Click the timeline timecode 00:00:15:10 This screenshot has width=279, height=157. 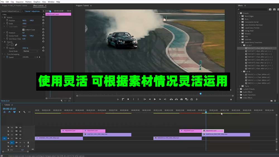pyautogui.click(x=9, y=109)
